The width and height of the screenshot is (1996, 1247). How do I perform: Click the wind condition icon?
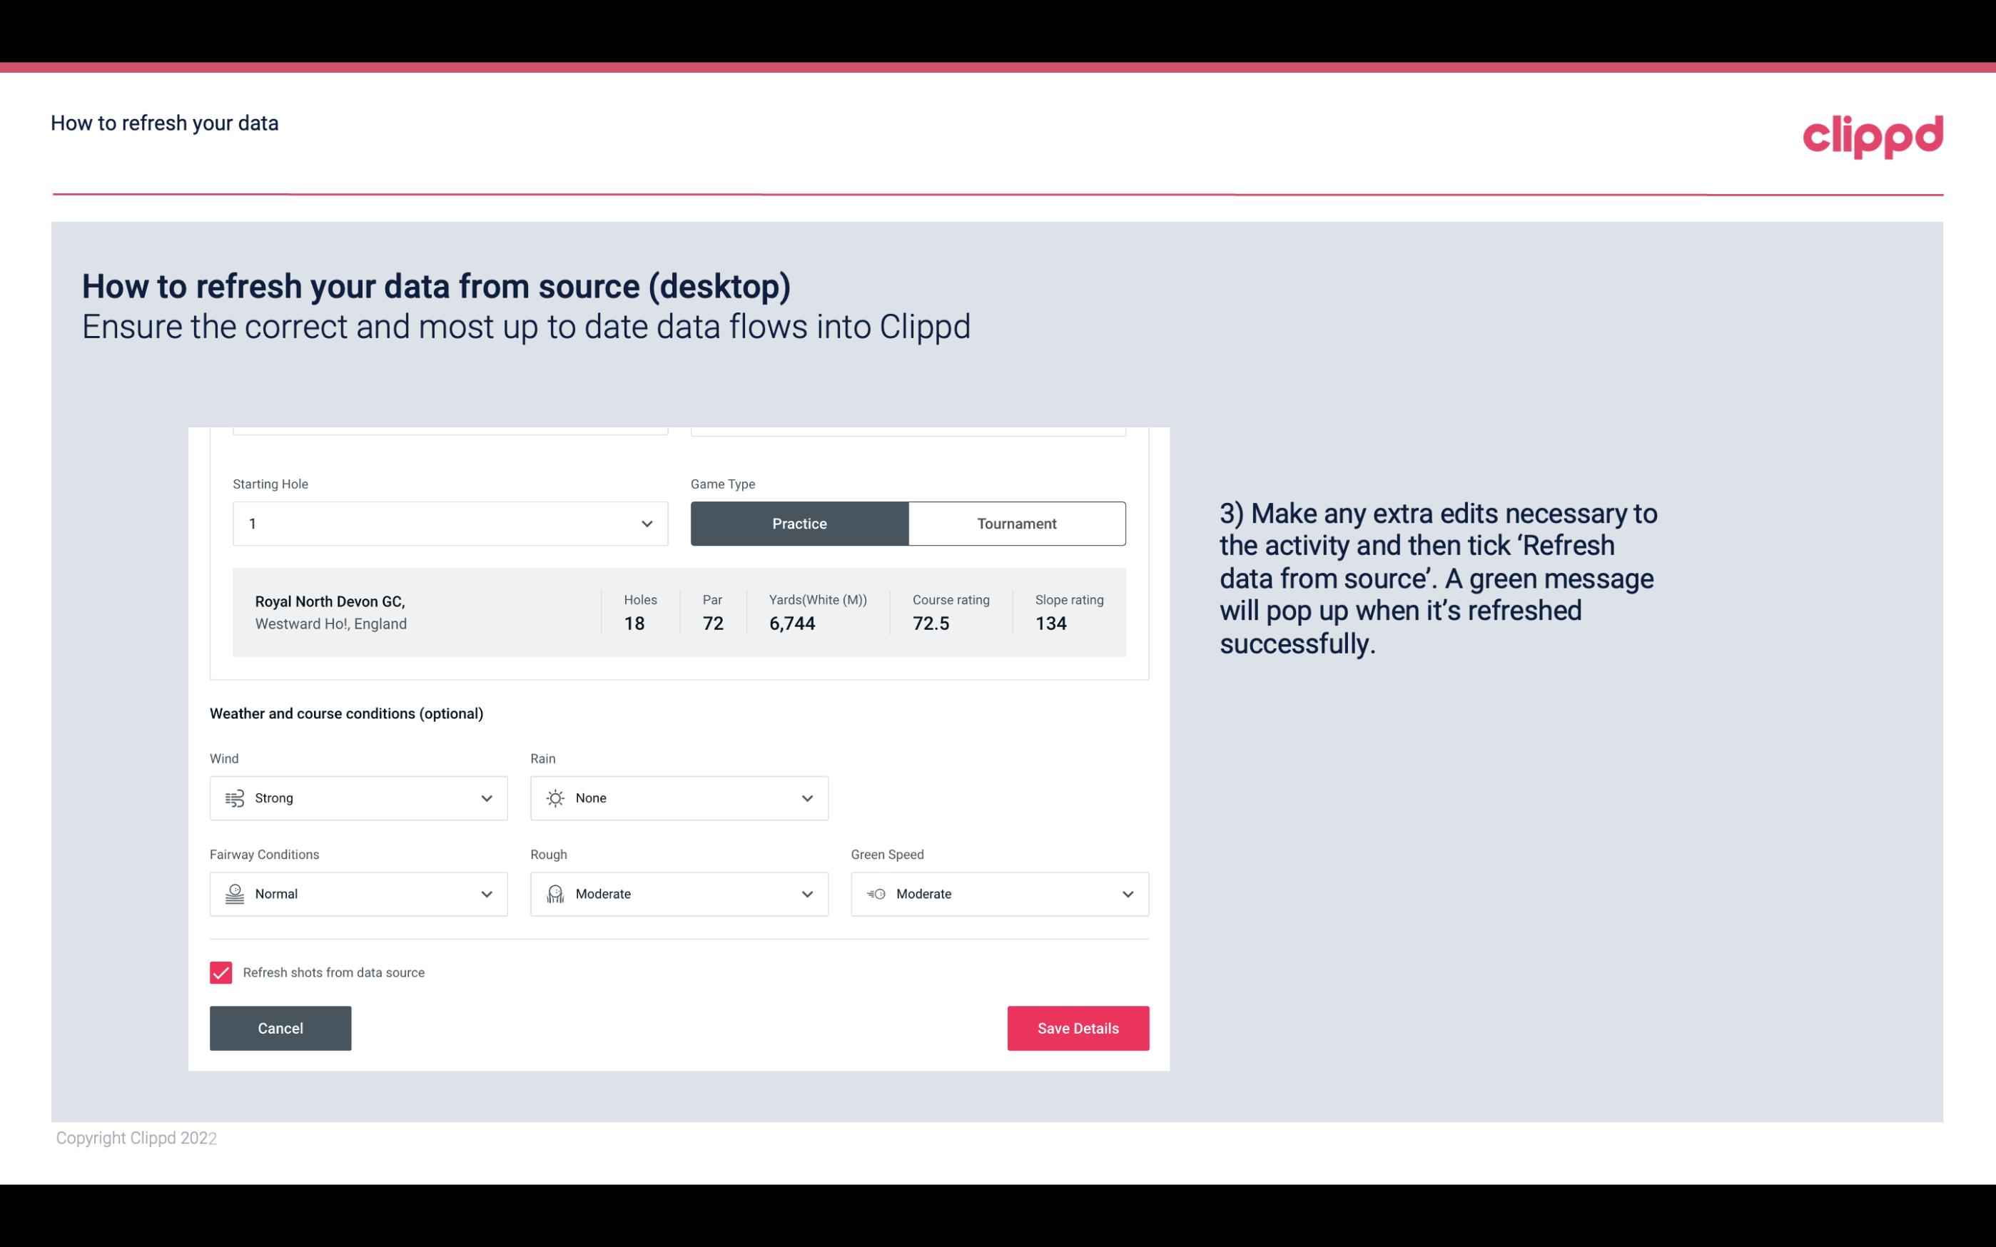[x=233, y=799]
